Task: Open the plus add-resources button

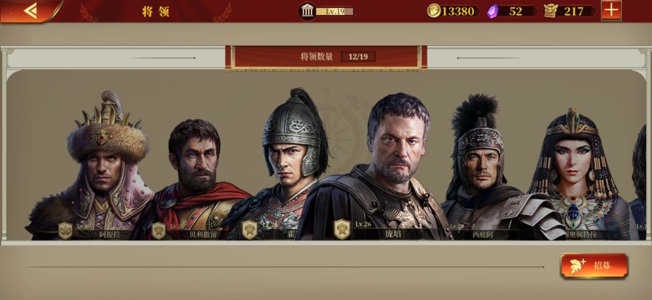Action: 611,10
